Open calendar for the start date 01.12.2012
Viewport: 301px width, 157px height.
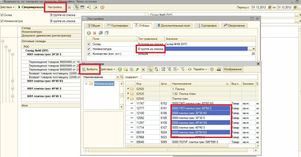(x=270, y=7)
